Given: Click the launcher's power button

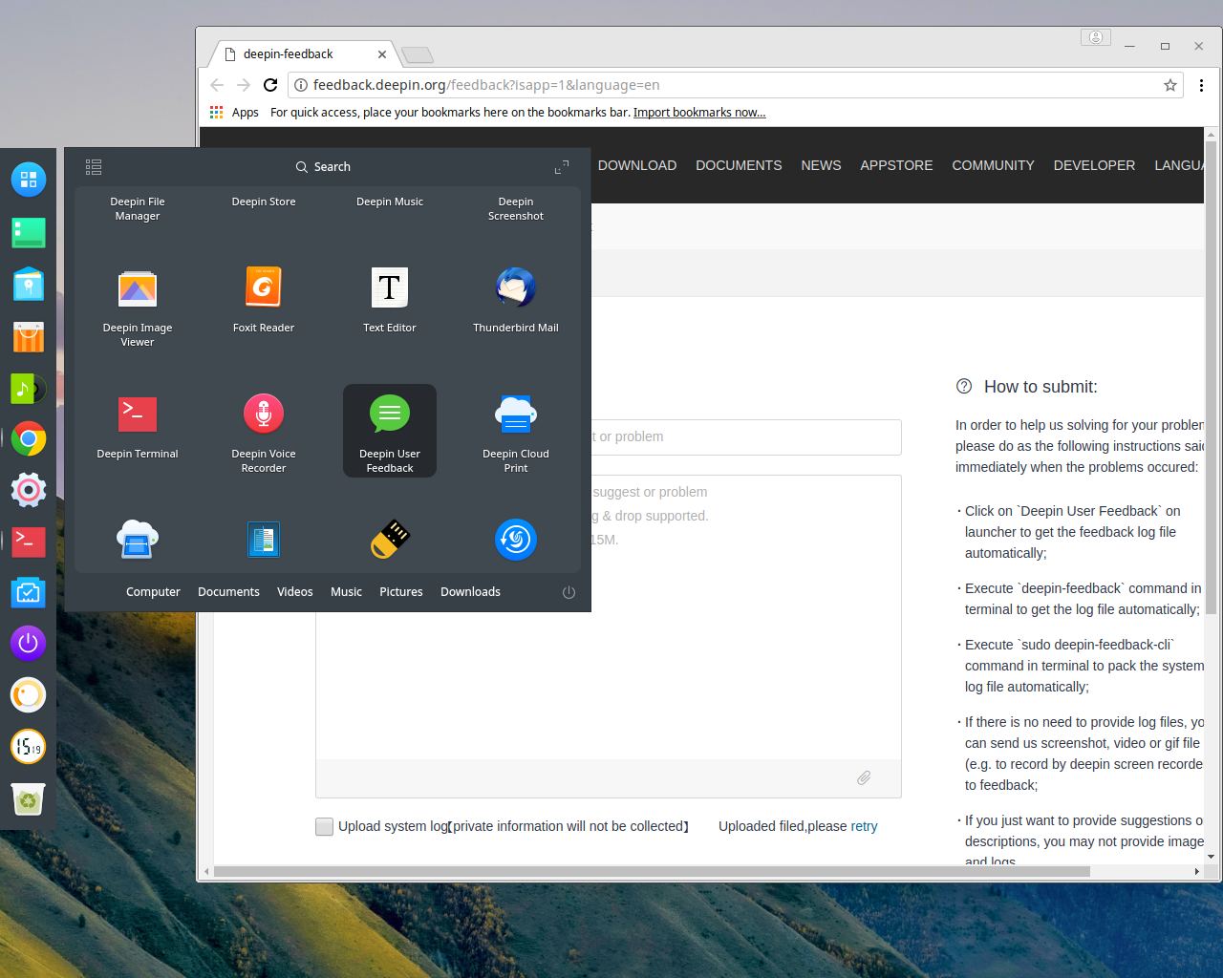Looking at the screenshot, I should 569,592.
